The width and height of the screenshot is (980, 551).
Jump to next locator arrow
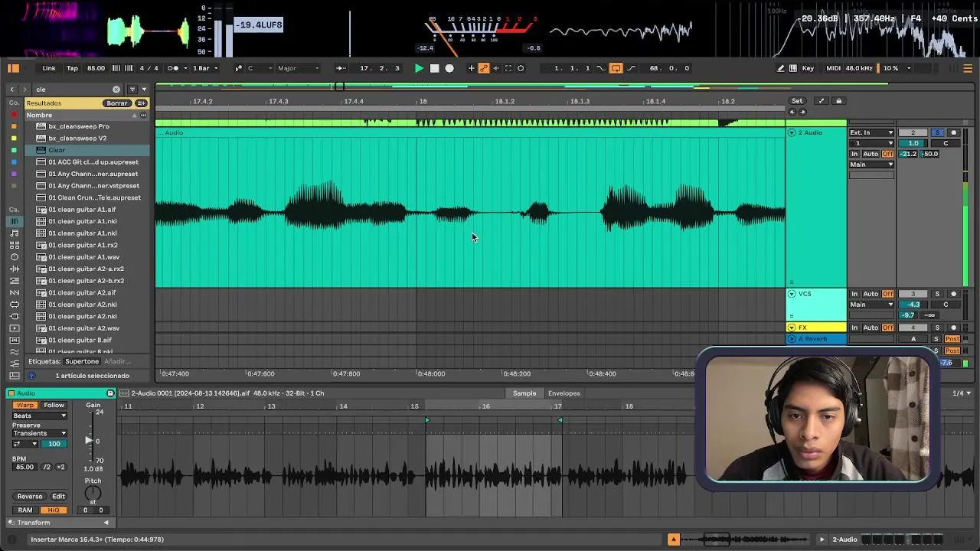pos(802,112)
